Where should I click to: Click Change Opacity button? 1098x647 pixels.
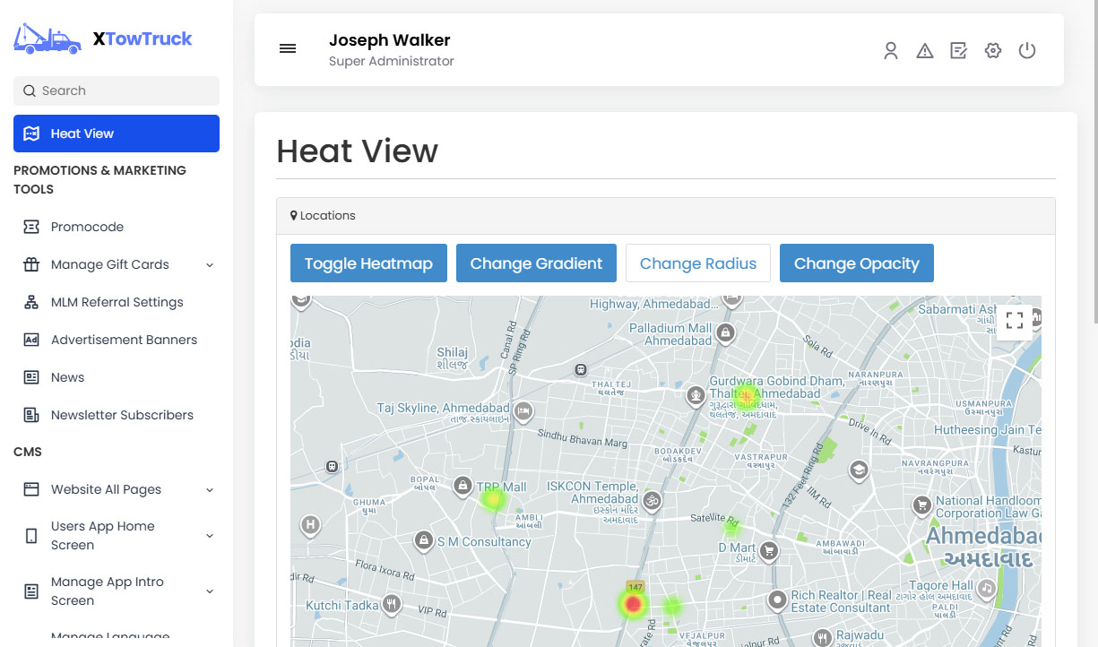856,263
